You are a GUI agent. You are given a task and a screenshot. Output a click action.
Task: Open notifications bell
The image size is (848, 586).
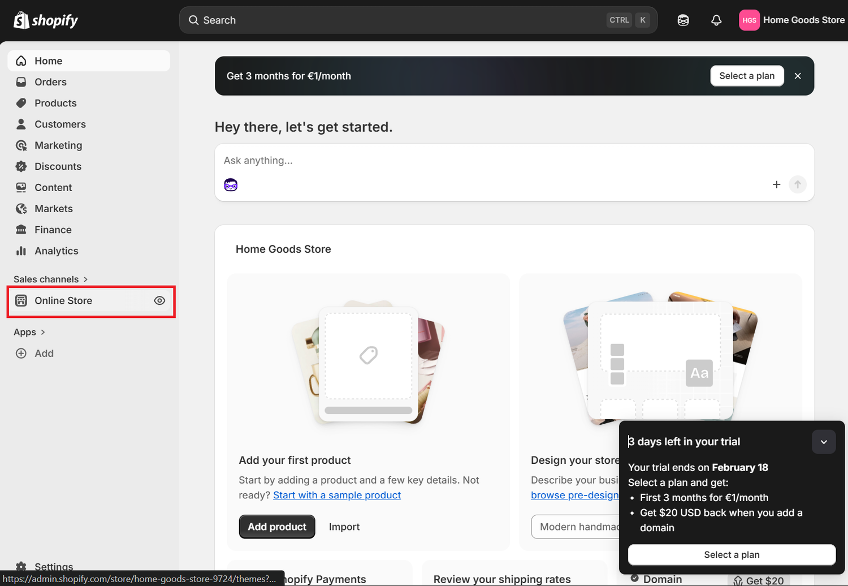(716, 20)
